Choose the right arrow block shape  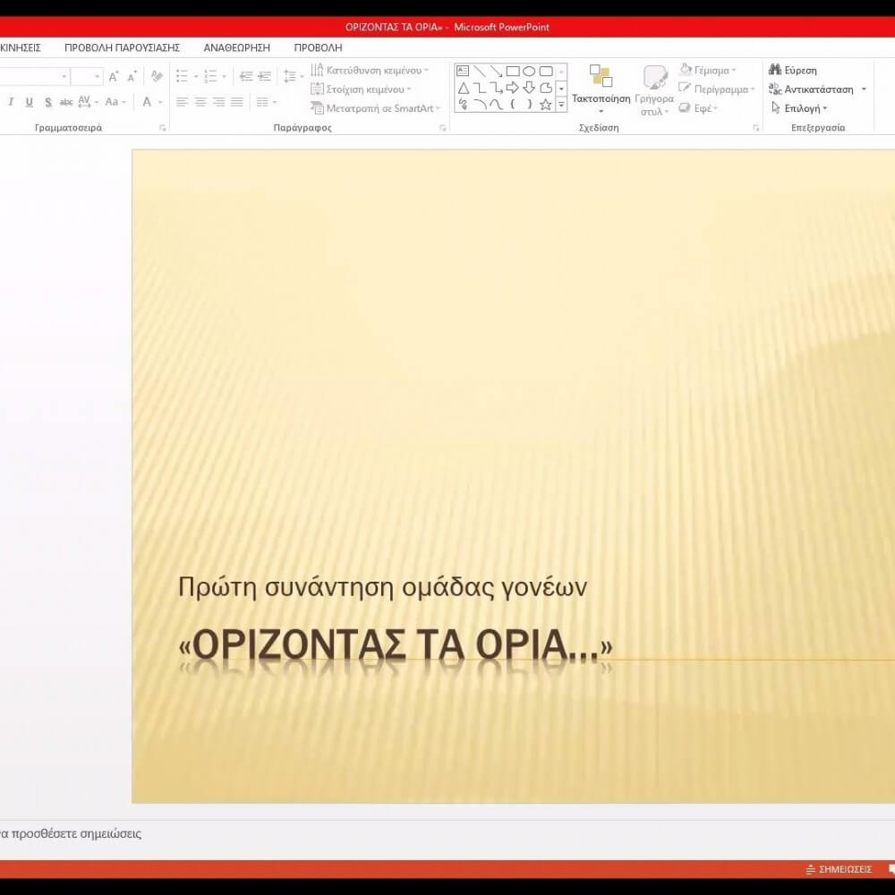pos(512,88)
